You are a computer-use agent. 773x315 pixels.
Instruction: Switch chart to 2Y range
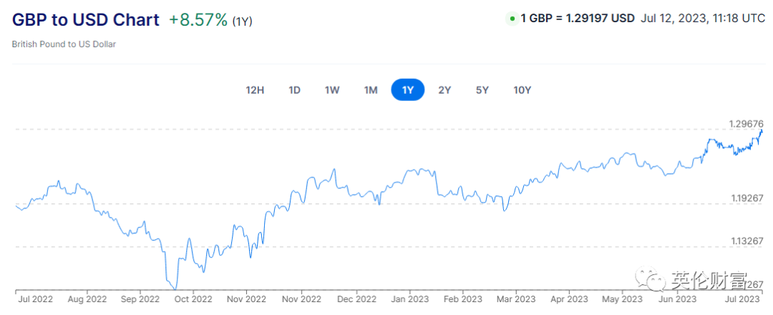pos(444,90)
